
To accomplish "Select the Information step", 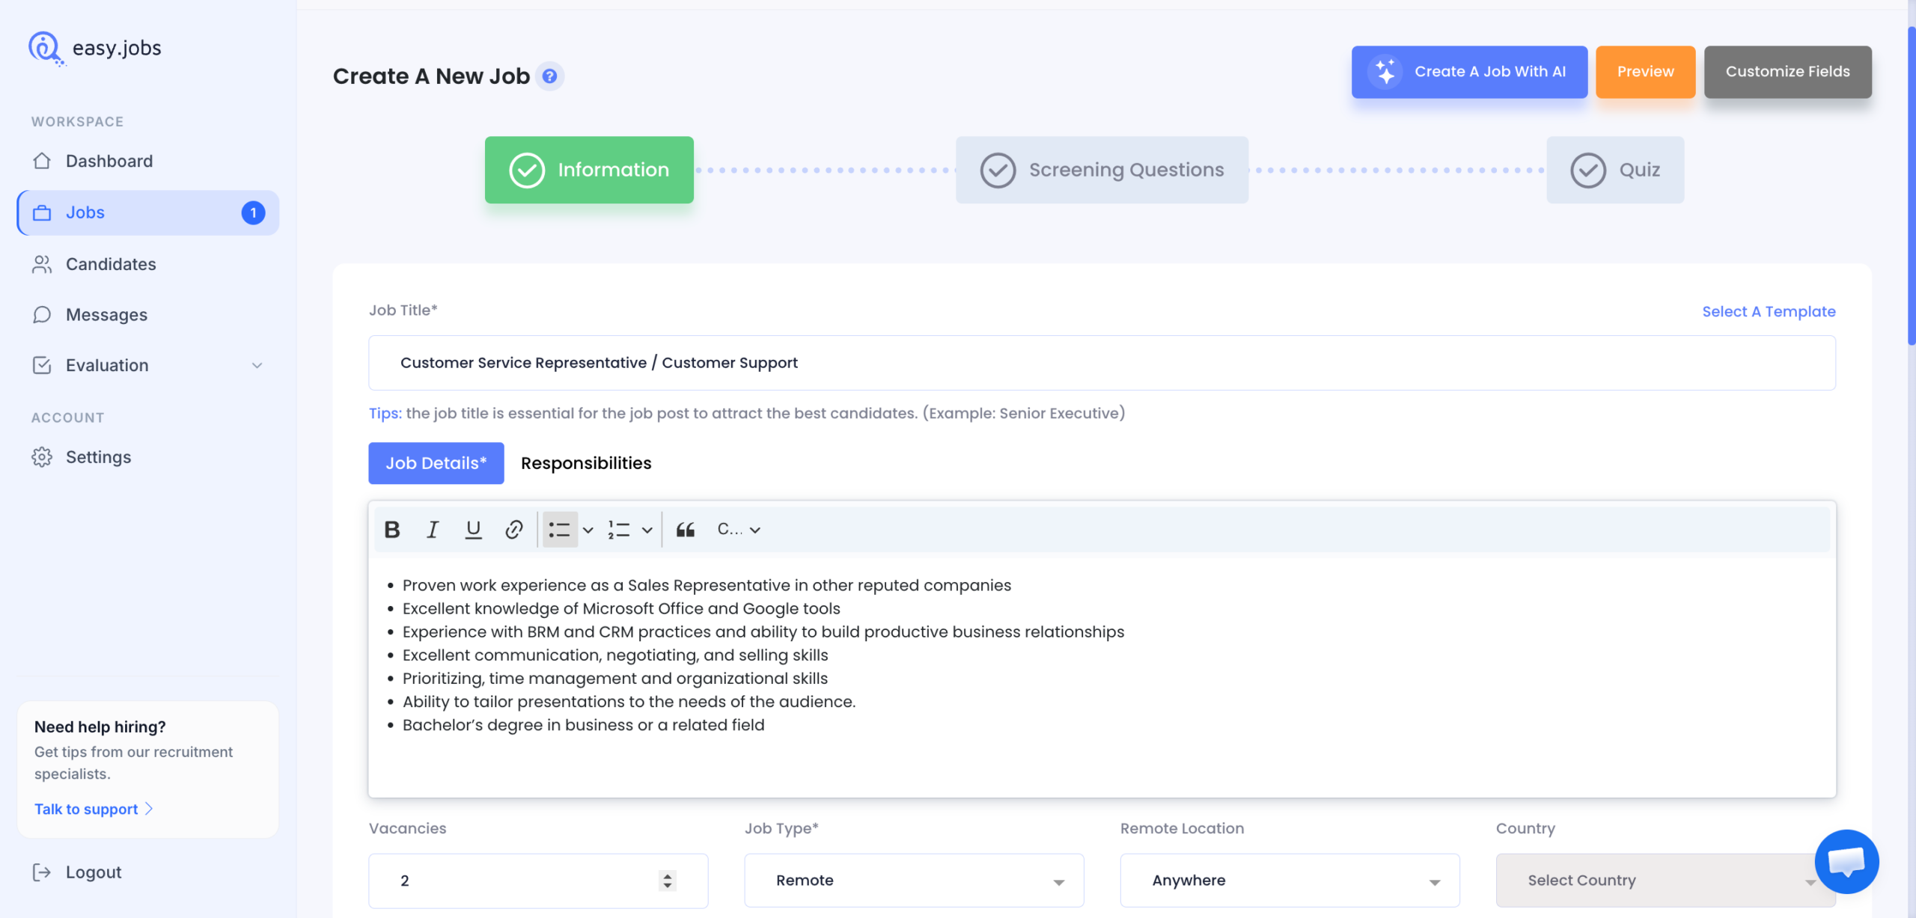I will (x=589, y=170).
